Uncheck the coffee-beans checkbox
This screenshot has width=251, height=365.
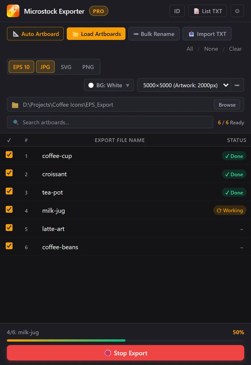pyautogui.click(x=9, y=246)
